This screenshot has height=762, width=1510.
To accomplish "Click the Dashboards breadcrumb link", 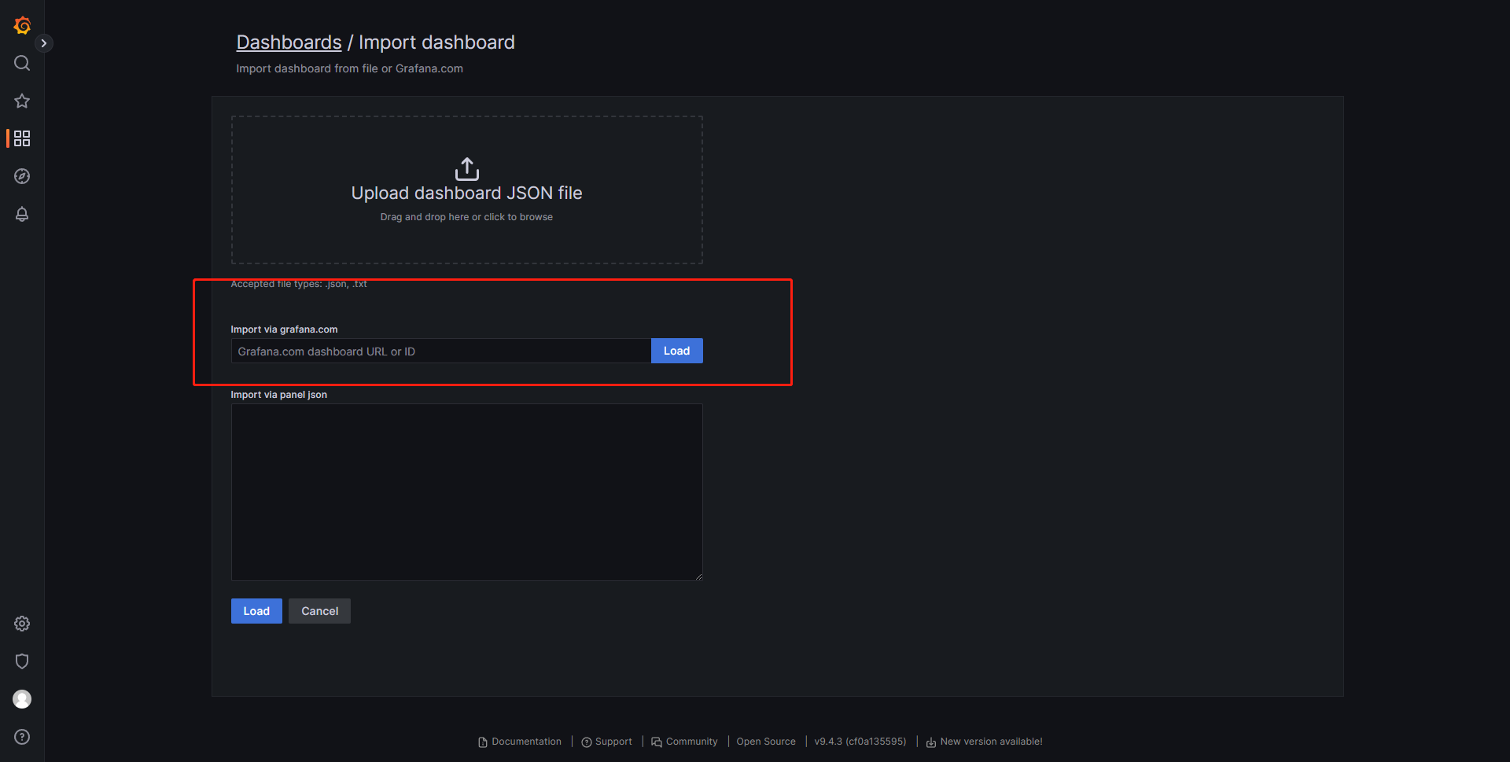I will [x=289, y=42].
